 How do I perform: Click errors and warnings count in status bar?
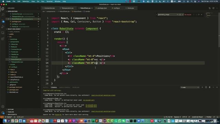tap(20, 117)
